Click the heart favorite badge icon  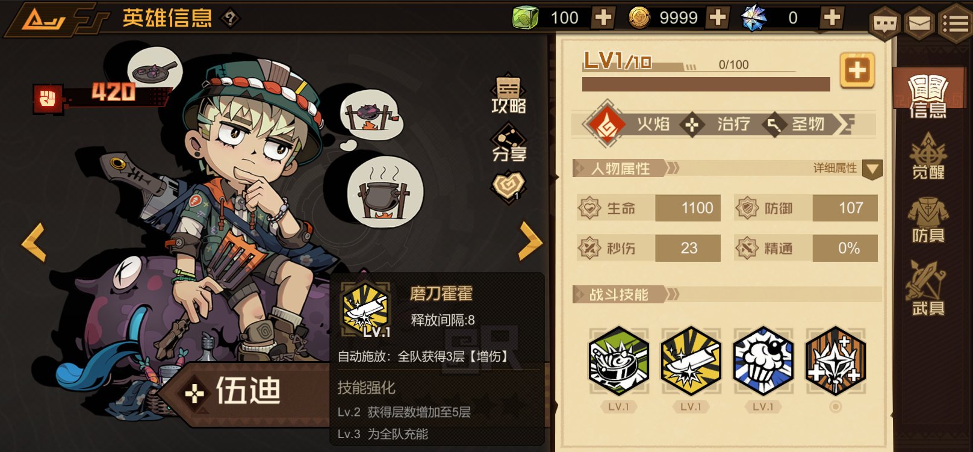pos(508,186)
